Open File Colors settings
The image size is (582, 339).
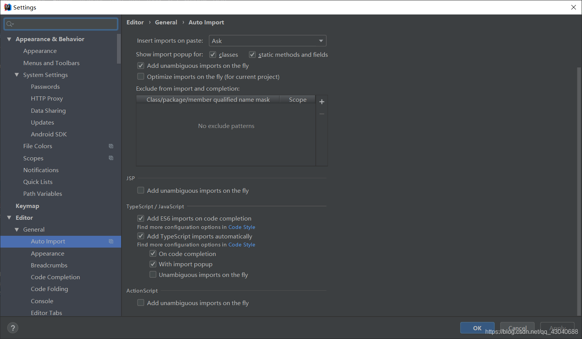[x=38, y=146]
